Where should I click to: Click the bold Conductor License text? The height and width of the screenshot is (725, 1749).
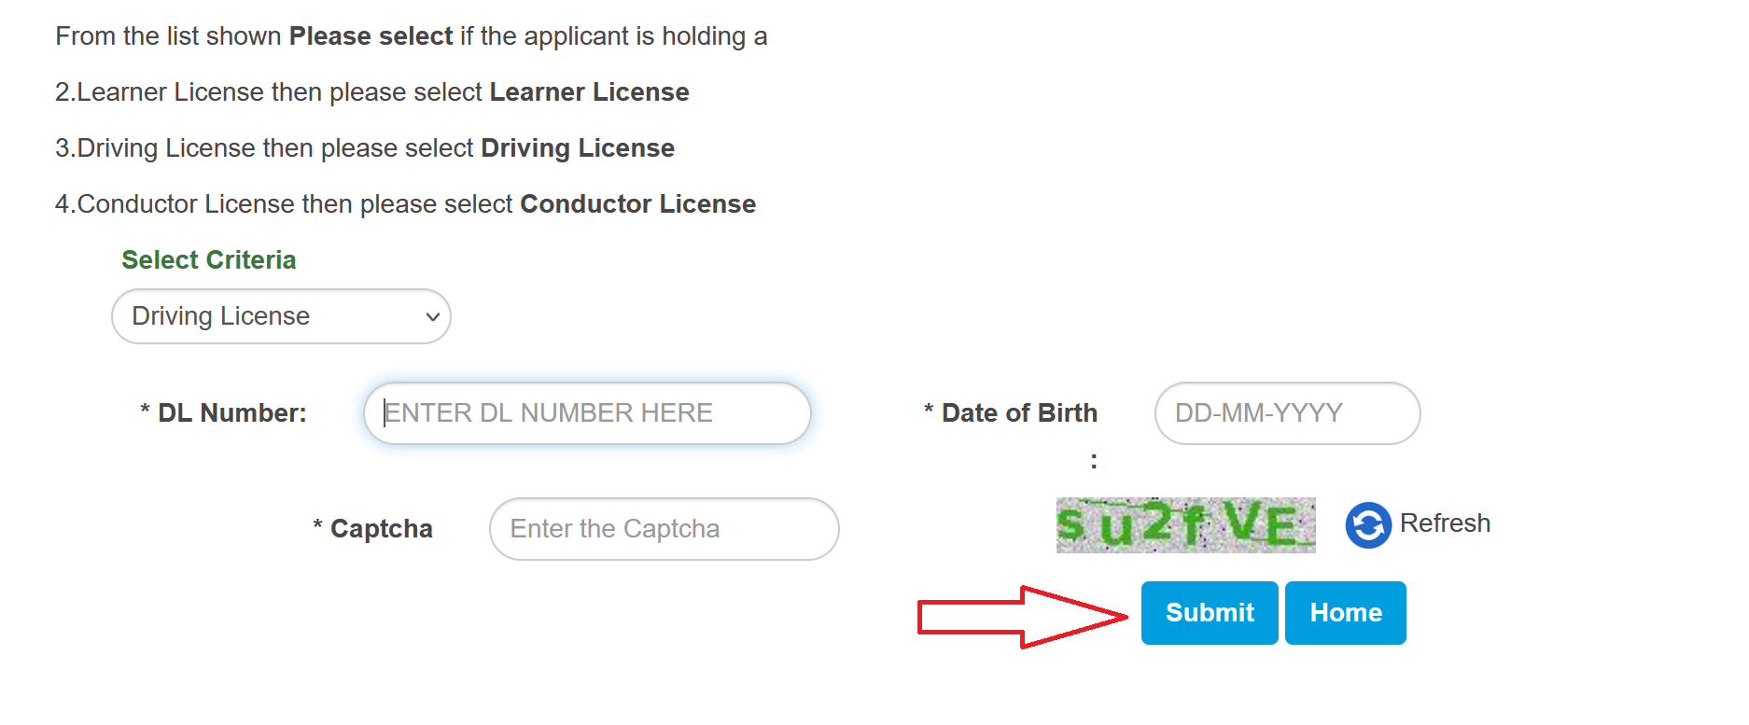pos(638,203)
